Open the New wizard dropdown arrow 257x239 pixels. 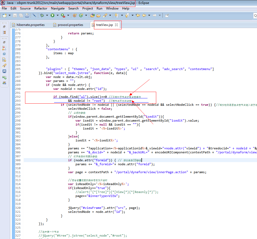pyautogui.click(x=9, y=15)
